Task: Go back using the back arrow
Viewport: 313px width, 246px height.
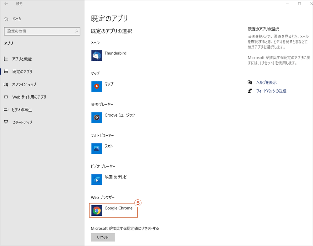Action: click(6, 4)
